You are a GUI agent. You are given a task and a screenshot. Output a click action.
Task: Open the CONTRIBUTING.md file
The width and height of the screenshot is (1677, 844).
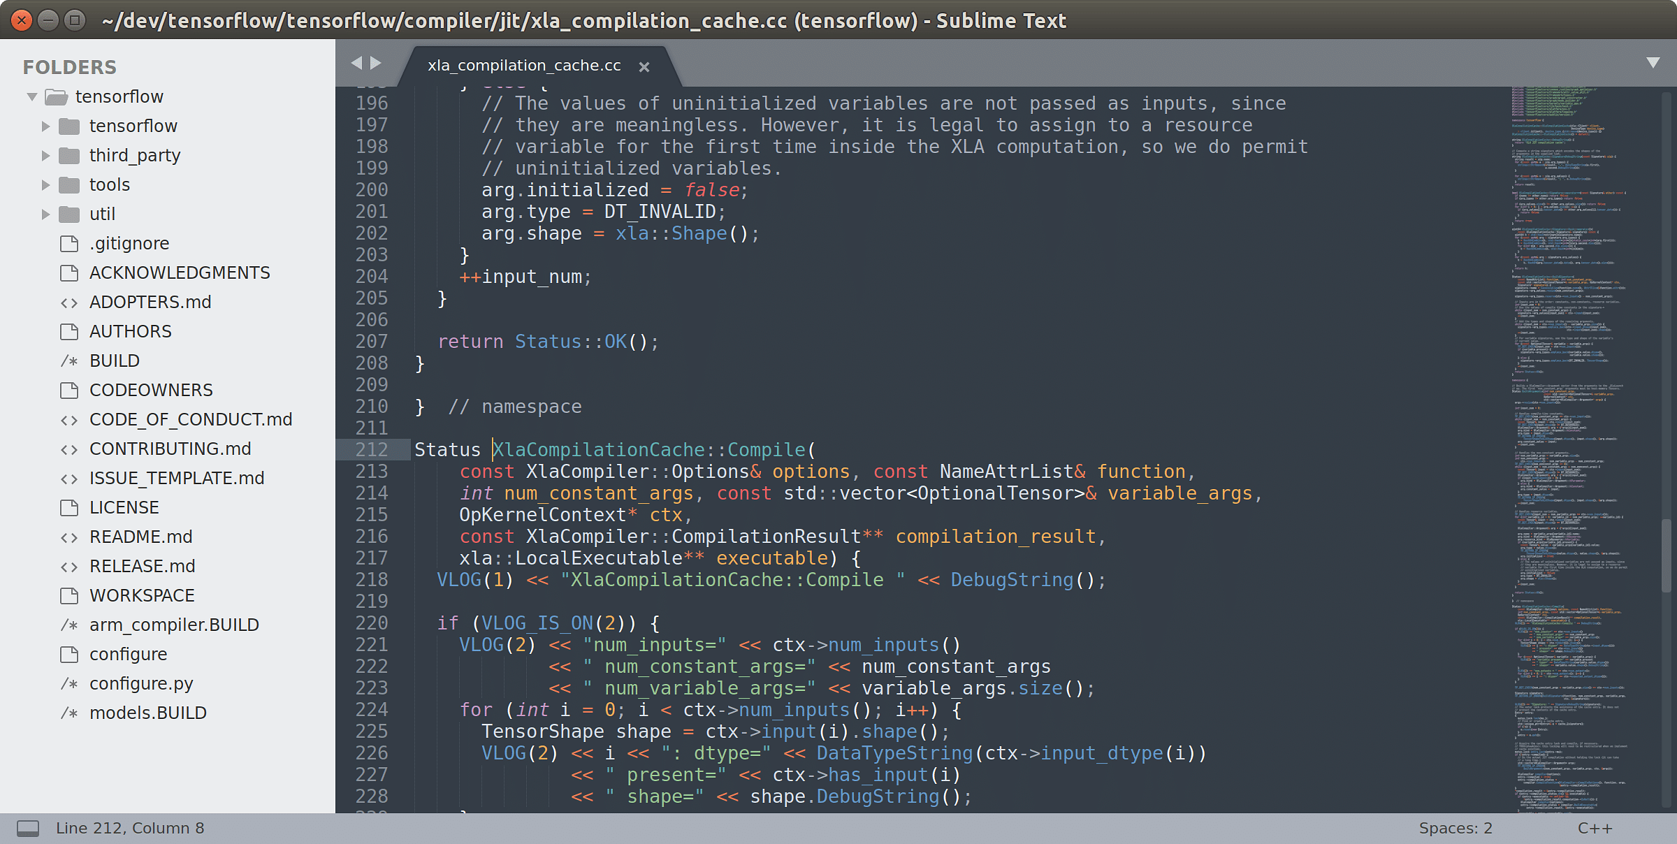point(167,448)
